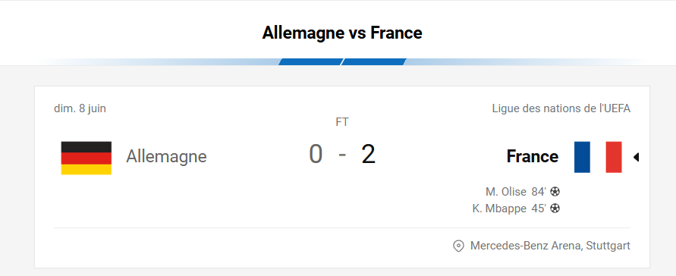Click the 84' goal minute text
Viewport: 676px width, 276px height.
[x=539, y=192]
